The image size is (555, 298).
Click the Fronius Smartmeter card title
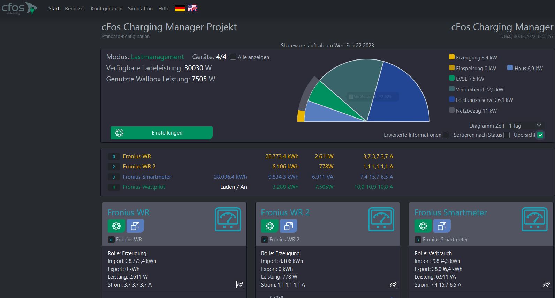pos(450,212)
